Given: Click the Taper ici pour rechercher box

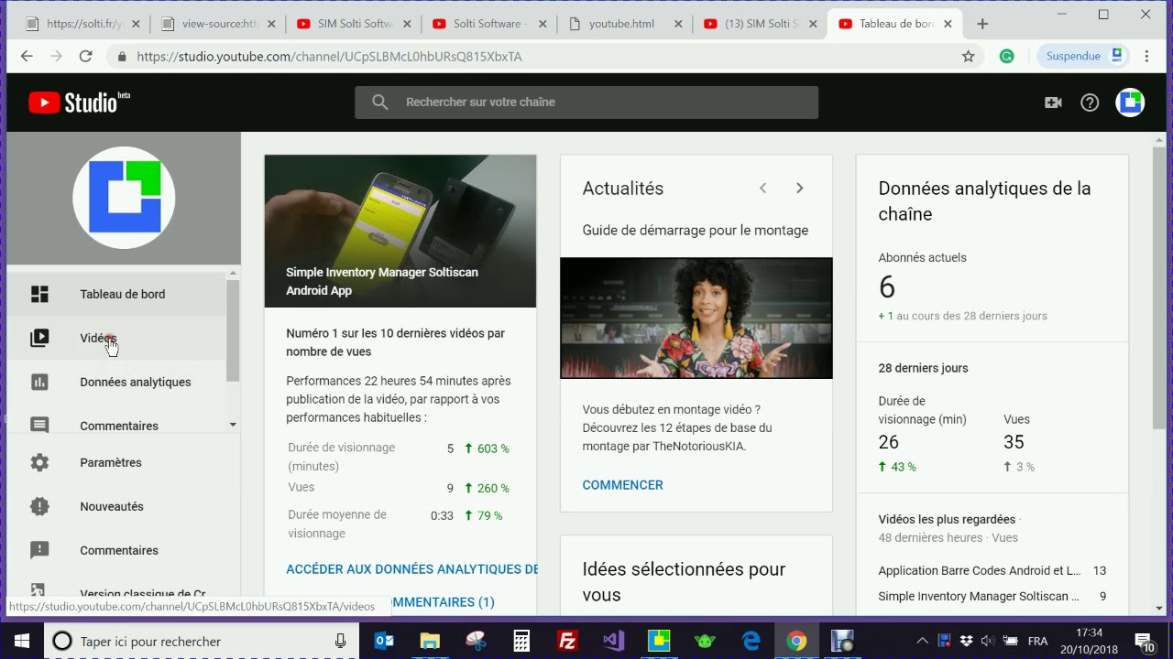Looking at the screenshot, I should (202, 641).
